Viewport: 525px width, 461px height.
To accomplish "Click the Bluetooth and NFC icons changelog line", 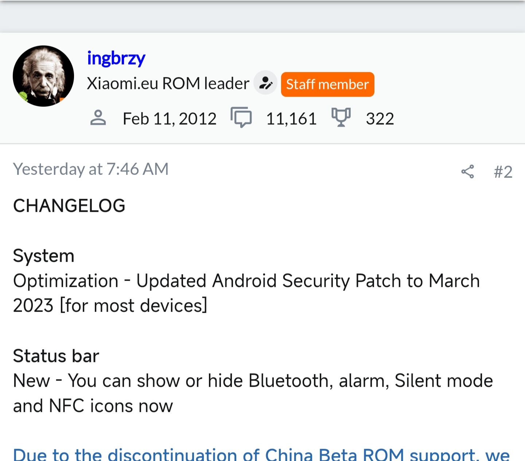I will 253,393.
